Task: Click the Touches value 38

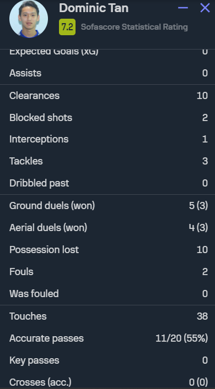Action: [x=202, y=316]
